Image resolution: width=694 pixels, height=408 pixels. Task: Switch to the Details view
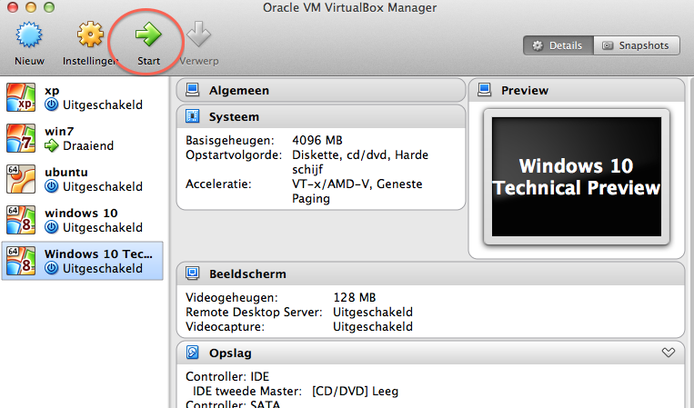[558, 45]
